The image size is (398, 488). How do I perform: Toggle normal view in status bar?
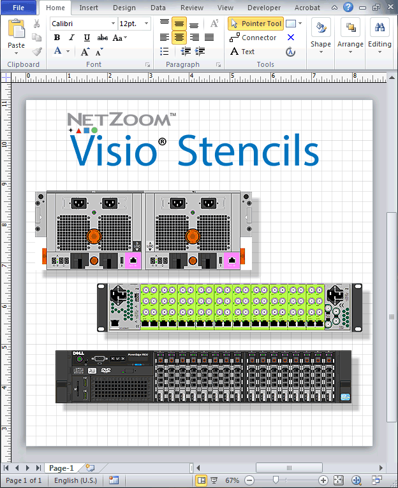[x=202, y=480]
